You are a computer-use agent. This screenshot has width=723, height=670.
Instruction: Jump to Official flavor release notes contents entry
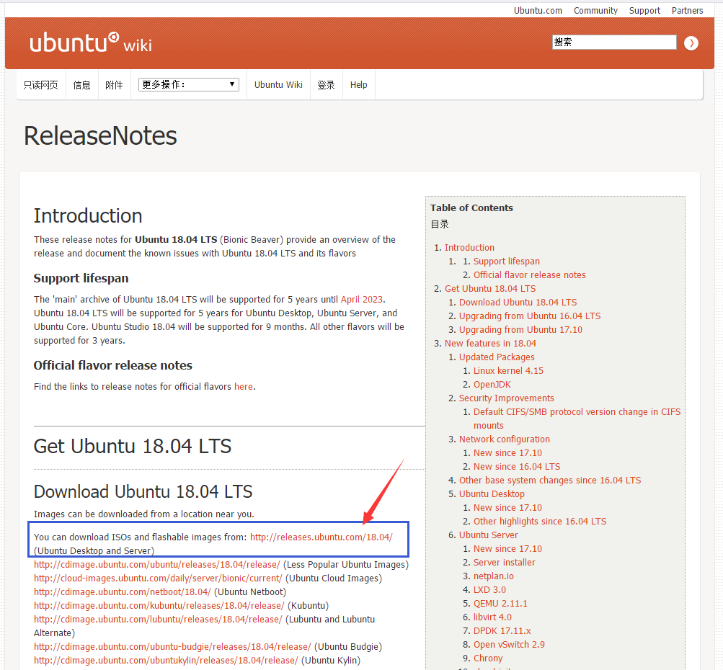529,275
